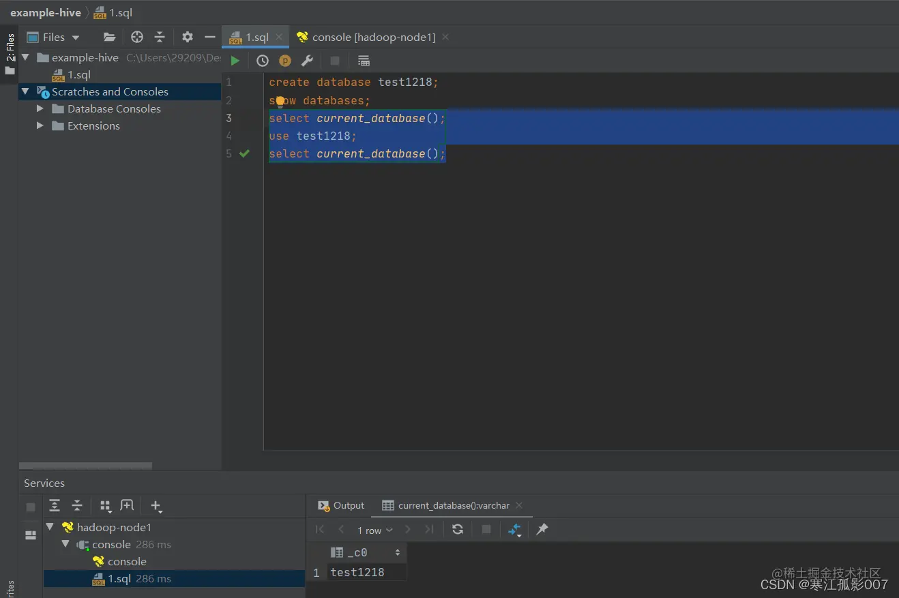
Task: Go to first page of results
Action: click(320, 529)
